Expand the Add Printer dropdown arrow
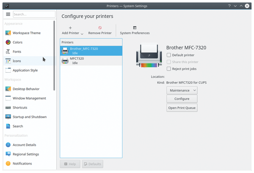This screenshot has height=173, width=254. click(82, 34)
